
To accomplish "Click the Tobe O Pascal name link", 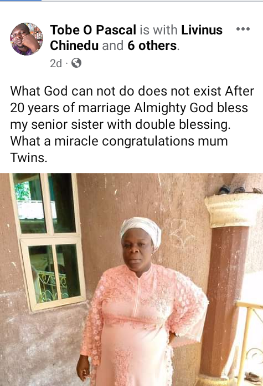I will [x=93, y=30].
